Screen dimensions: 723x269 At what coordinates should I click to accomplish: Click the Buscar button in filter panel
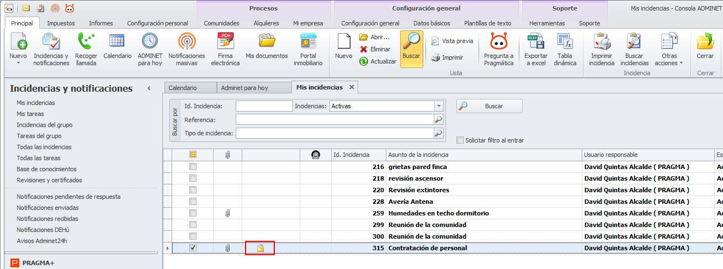coord(489,106)
